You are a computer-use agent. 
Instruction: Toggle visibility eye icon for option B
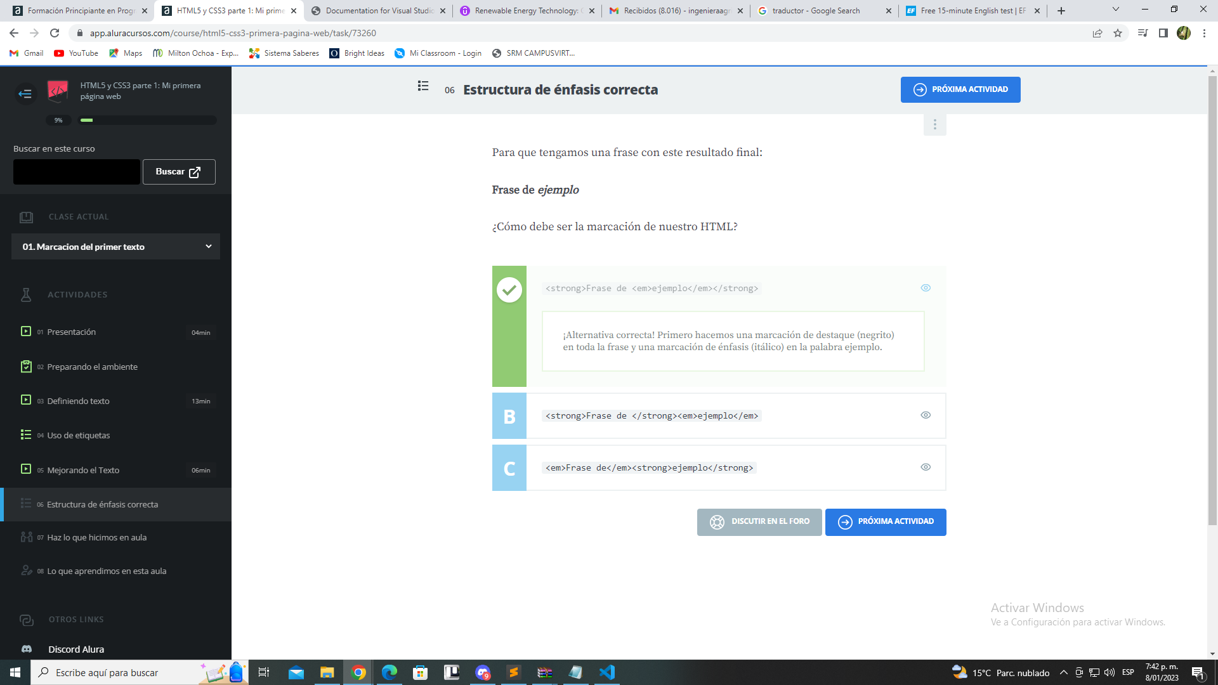[x=926, y=415]
